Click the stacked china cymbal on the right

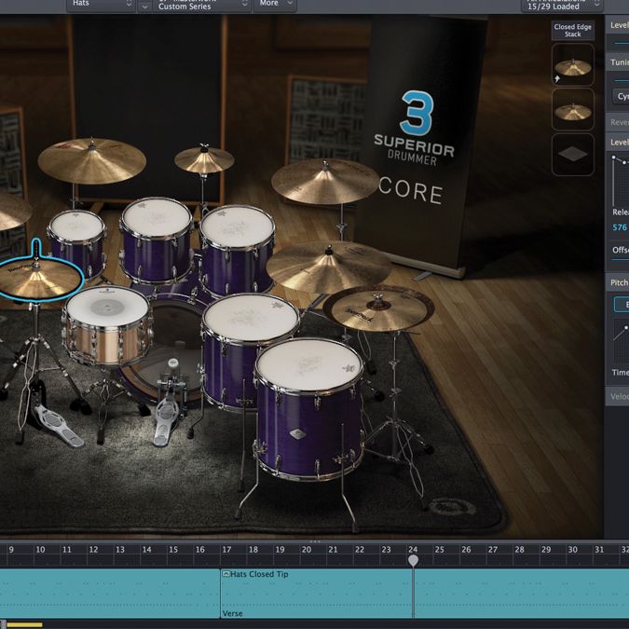(378, 308)
